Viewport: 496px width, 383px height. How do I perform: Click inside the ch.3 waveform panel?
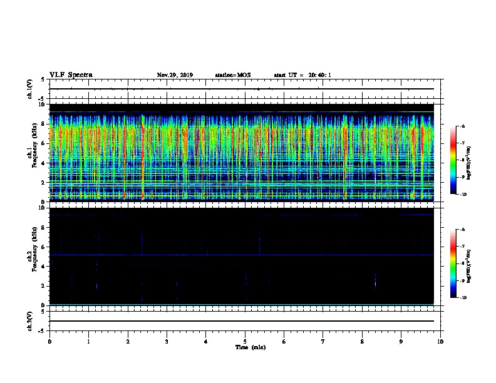tap(245, 321)
